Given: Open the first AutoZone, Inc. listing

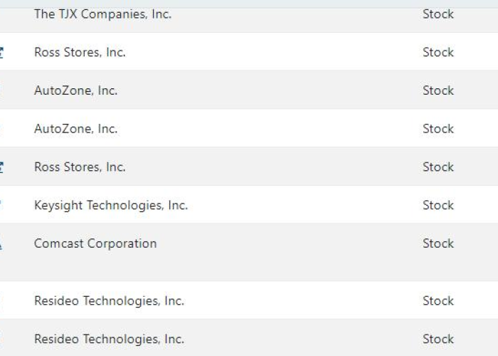Looking at the screenshot, I should (75, 90).
